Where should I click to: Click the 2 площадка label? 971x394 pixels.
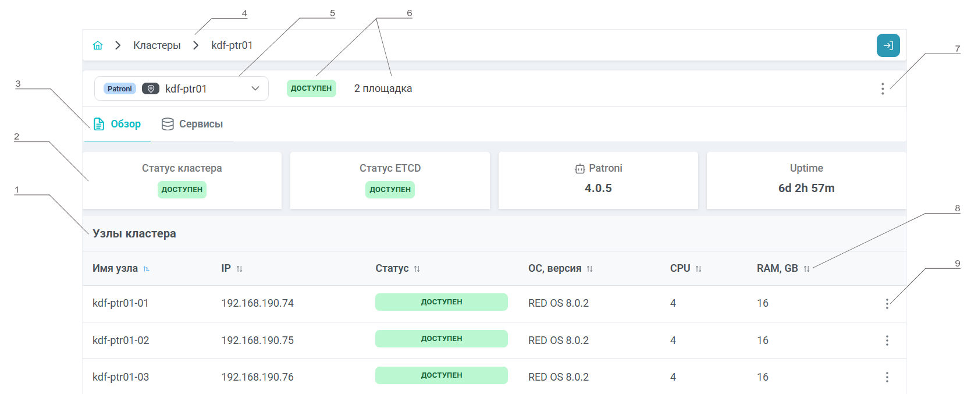pyautogui.click(x=383, y=88)
